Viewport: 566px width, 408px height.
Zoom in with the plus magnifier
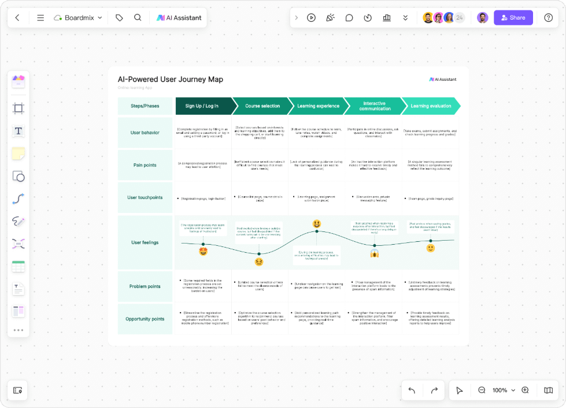[x=525, y=390]
